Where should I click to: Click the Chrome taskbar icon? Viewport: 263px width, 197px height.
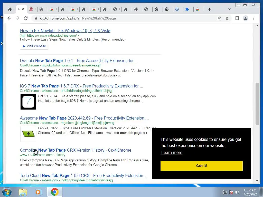click(54, 192)
